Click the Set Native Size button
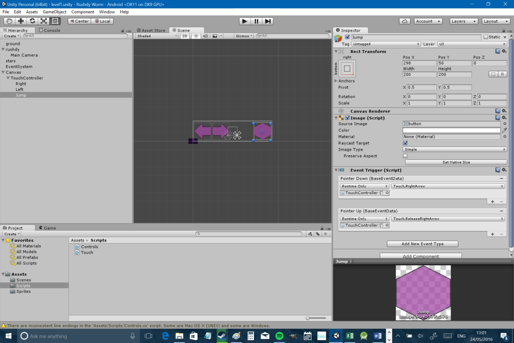 (456, 162)
